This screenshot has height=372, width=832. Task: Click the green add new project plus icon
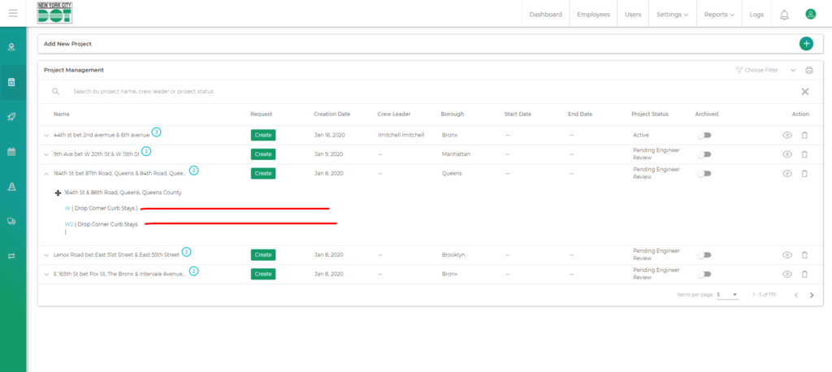click(x=805, y=44)
